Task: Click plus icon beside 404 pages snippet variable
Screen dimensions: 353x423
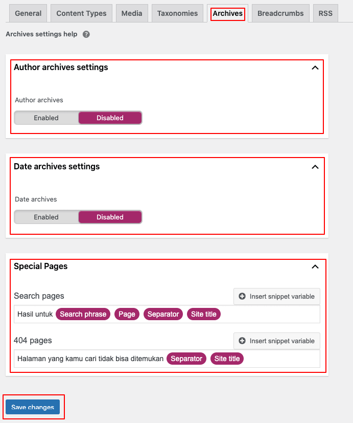Action: pos(242,341)
